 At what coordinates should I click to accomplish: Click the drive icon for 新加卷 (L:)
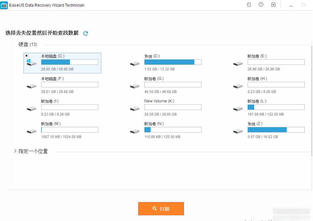[x=238, y=109]
